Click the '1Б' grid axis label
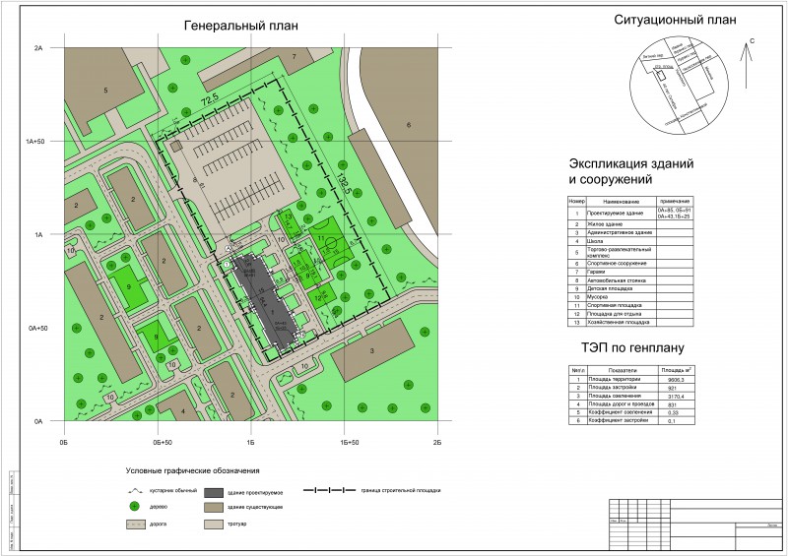The height and width of the screenshot is (556, 788). coord(251,443)
